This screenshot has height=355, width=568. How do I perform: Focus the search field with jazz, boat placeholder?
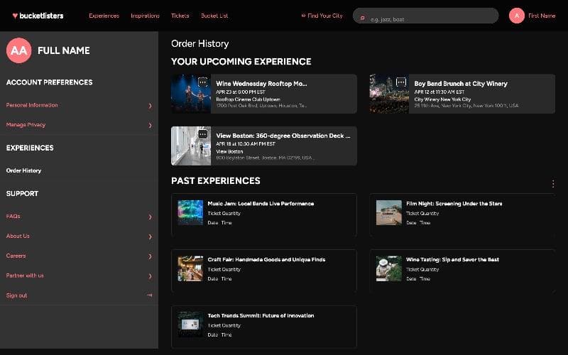pos(425,16)
